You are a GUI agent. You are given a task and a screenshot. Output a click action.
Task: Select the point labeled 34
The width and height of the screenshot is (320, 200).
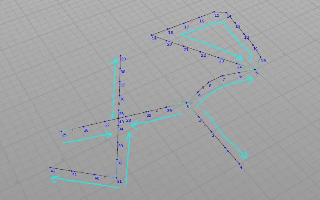pos(118,126)
